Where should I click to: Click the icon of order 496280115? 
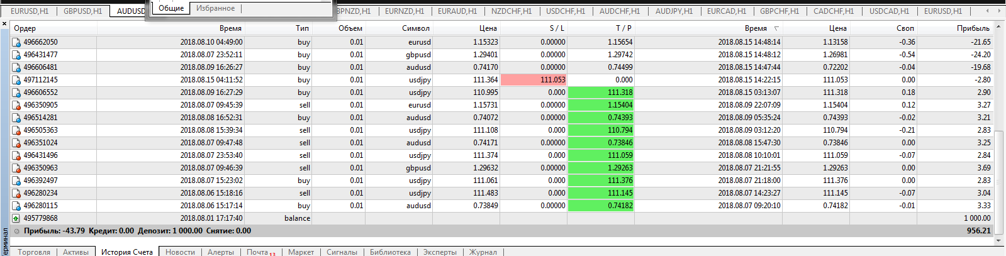(16, 206)
